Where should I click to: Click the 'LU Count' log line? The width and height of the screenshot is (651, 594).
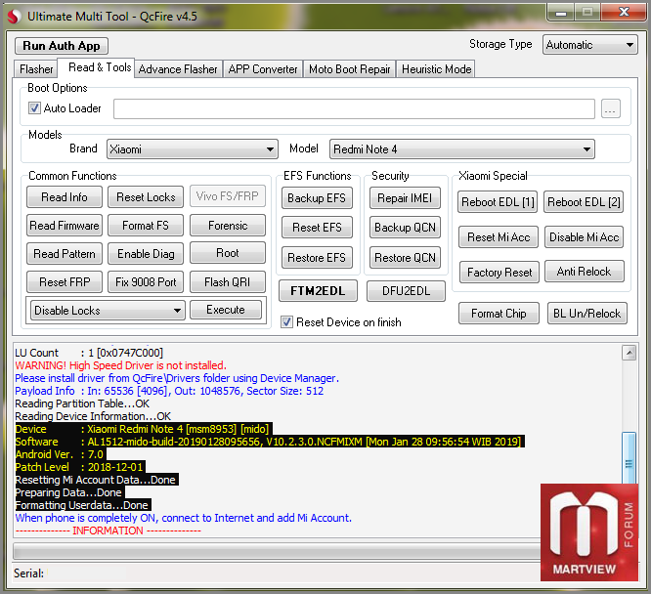[89, 353]
